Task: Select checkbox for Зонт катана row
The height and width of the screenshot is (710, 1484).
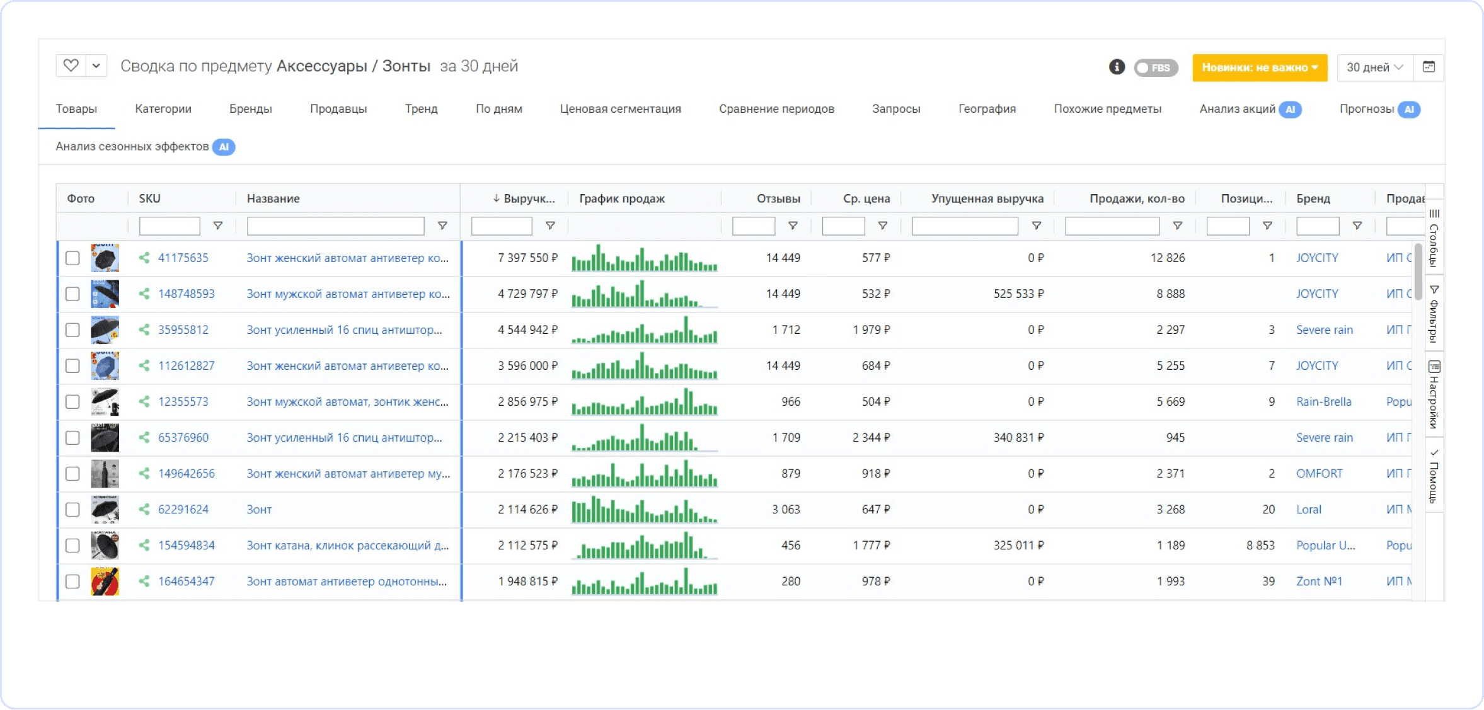Action: pos(72,546)
